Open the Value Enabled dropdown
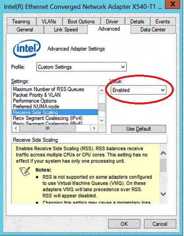The image size is (184, 236). coord(138,90)
